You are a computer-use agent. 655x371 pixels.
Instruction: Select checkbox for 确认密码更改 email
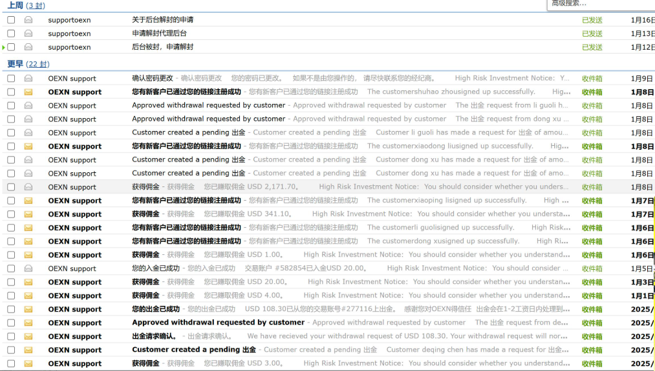(11, 79)
